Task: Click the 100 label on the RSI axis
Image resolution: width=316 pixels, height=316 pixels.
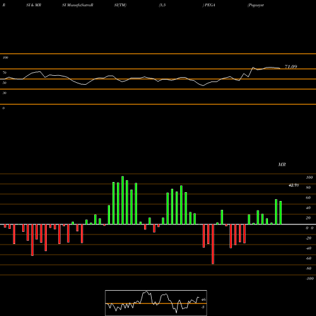Action: coord(6,58)
